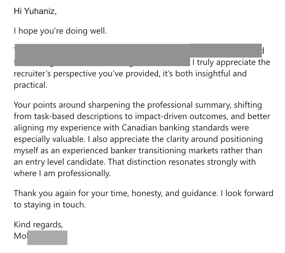Click the greeting "Hi Yuhaniz,"

pos(35,11)
